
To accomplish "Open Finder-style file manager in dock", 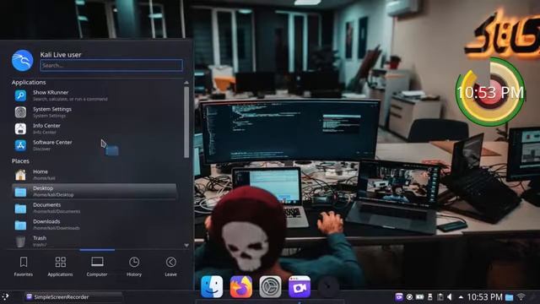I will tap(212, 286).
